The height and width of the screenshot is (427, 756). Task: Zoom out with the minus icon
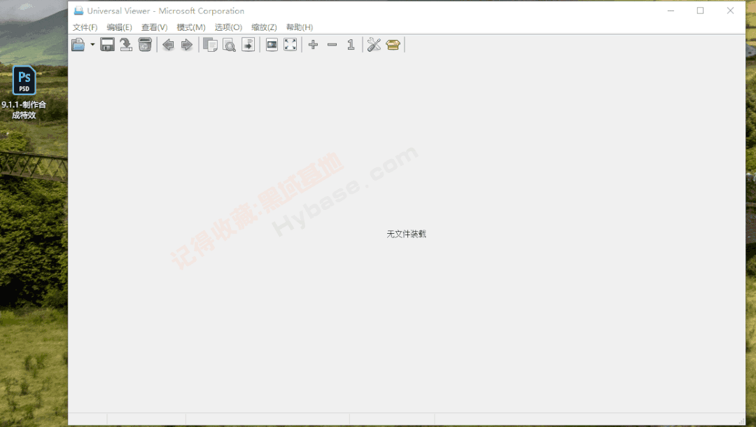tap(332, 45)
